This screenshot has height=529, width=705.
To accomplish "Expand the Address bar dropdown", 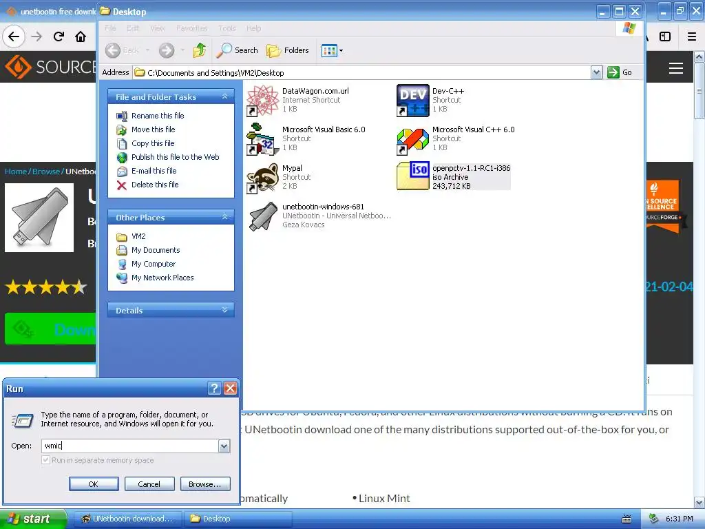I will (596, 72).
